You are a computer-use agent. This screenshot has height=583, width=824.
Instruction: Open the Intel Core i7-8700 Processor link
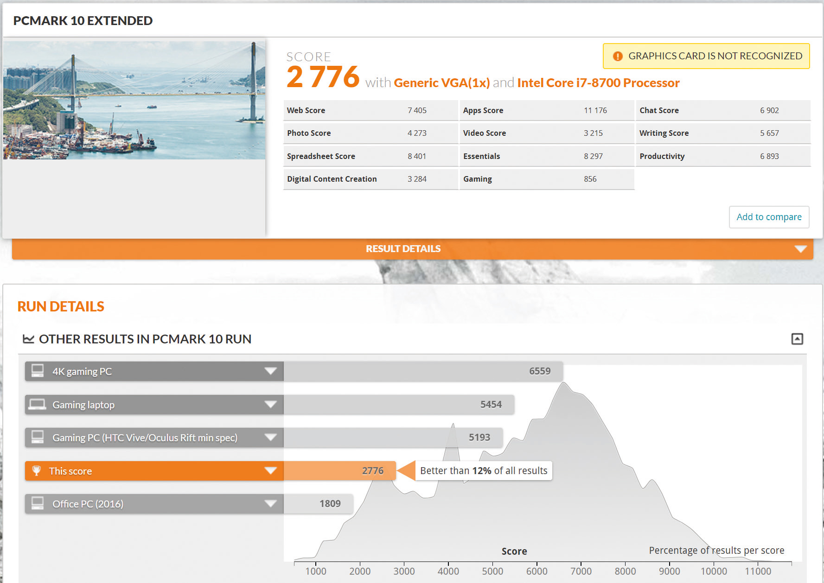(x=598, y=83)
